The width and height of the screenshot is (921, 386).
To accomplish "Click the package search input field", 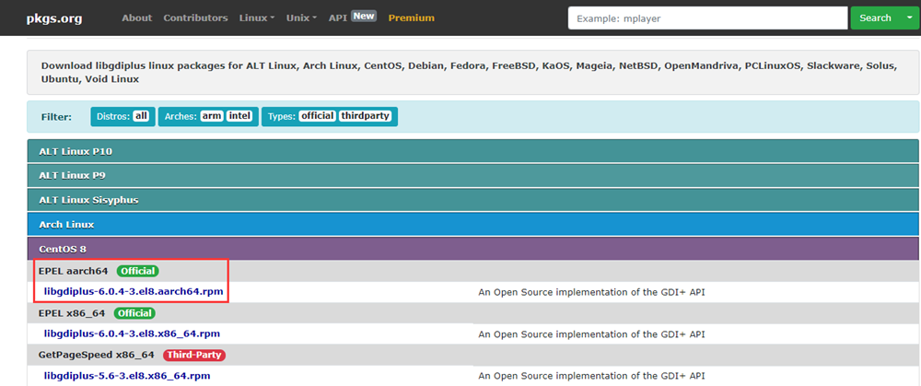I will click(706, 18).
